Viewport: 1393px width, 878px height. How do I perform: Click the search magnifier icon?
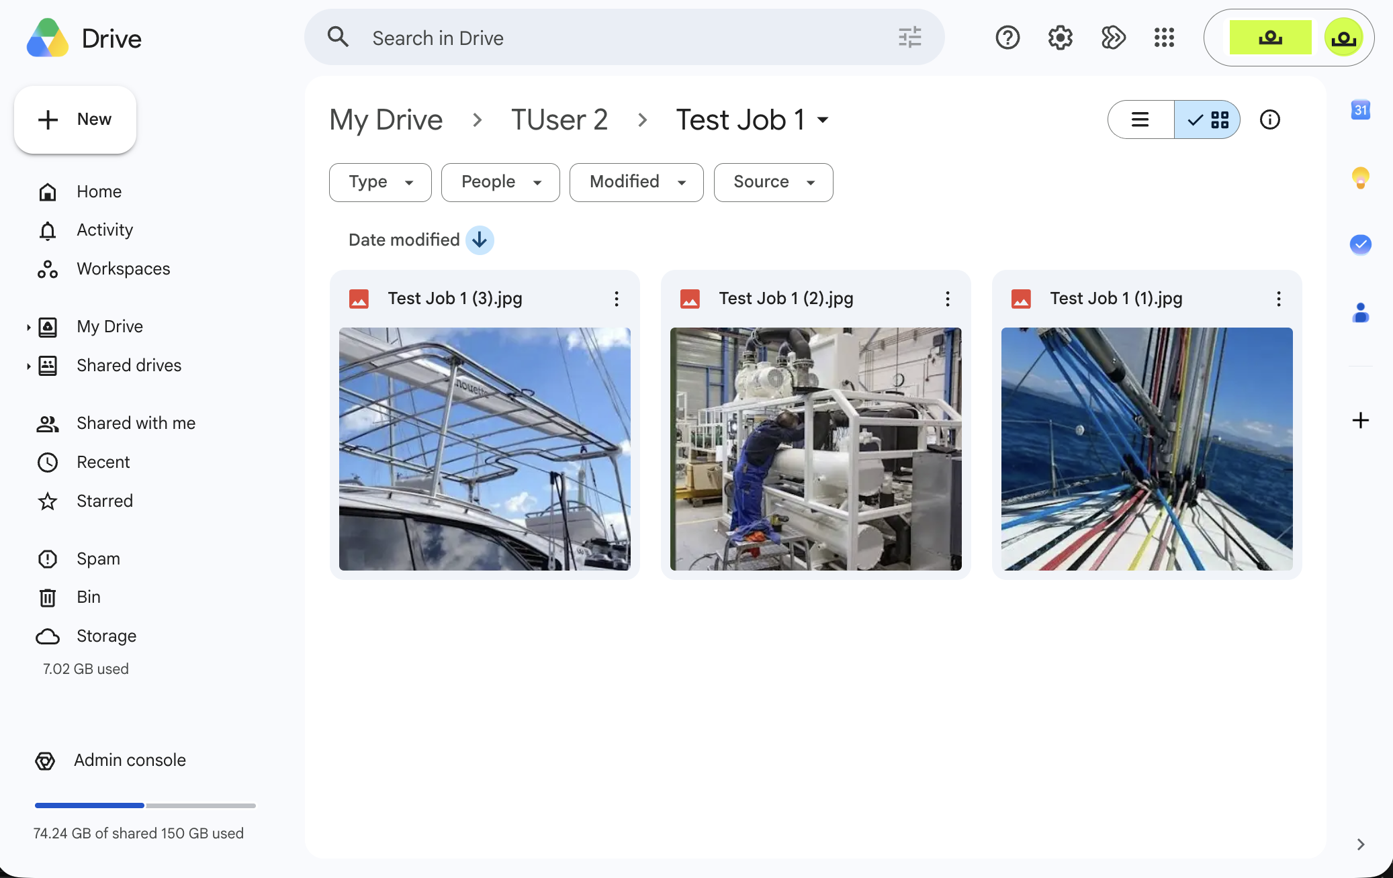click(x=338, y=38)
